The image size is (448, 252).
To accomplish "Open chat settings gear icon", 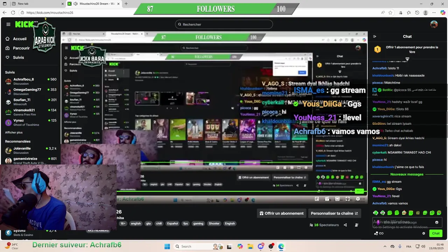I will pos(423,233).
